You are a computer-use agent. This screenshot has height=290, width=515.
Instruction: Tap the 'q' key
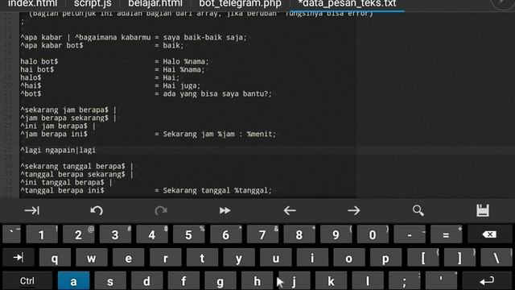click(x=55, y=258)
